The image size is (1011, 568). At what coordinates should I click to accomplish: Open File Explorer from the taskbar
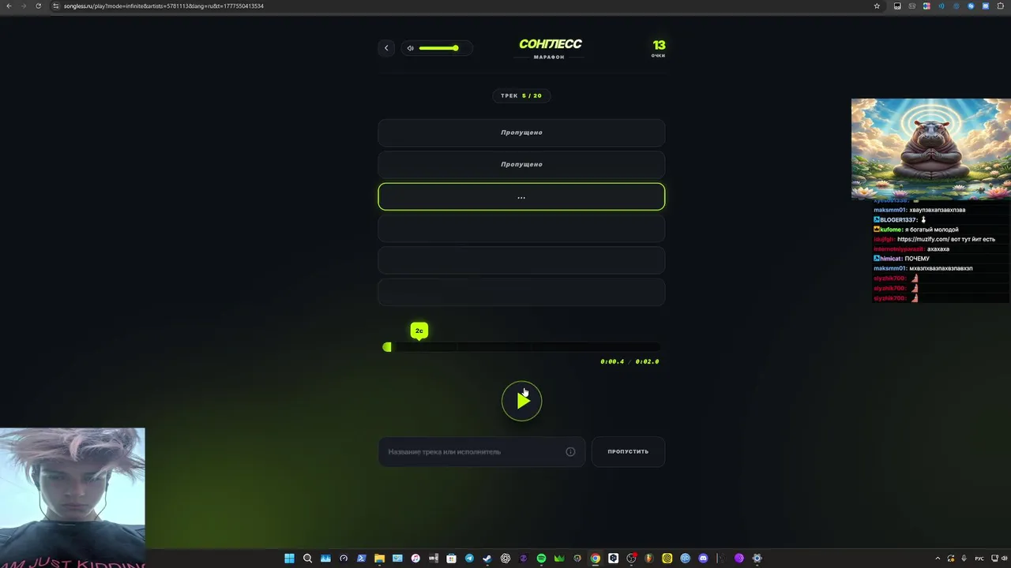pyautogui.click(x=379, y=559)
